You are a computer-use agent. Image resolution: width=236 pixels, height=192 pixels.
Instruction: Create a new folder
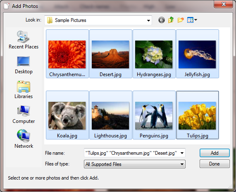point(181,20)
